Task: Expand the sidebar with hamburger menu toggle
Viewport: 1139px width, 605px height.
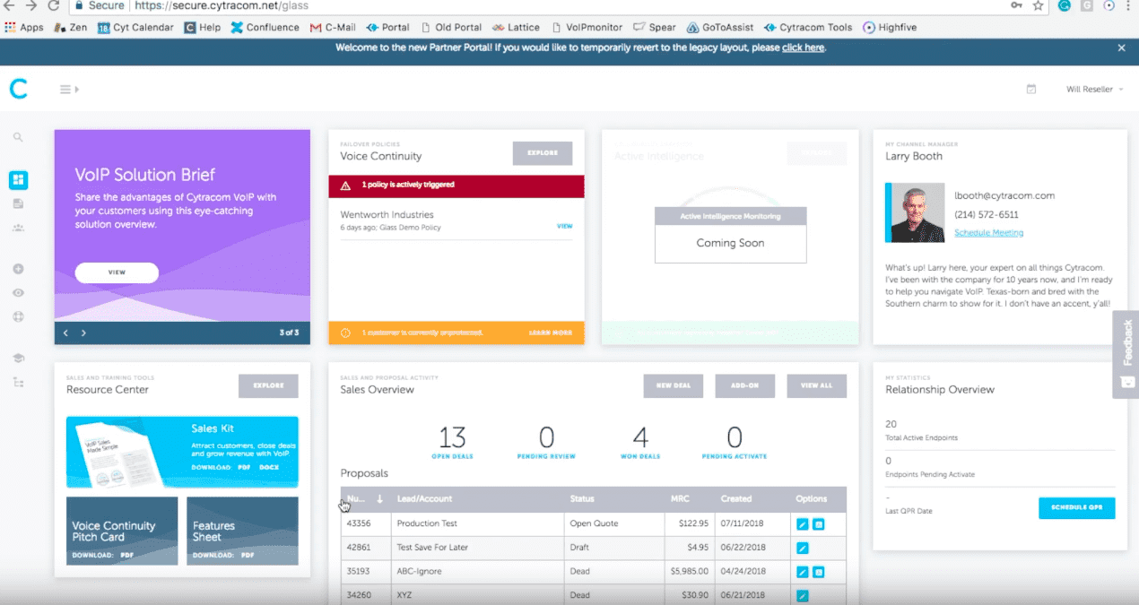Action: coord(68,89)
